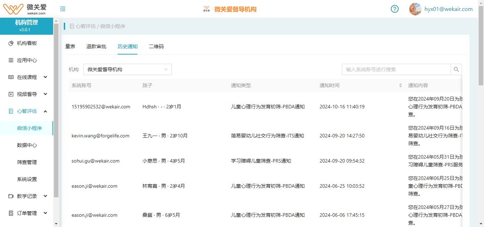Click the account avatar thumbnail
The image size is (484, 227).
pos(415,9)
